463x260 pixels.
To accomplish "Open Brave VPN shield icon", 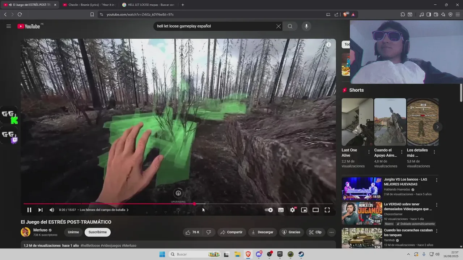I will tap(450, 14).
